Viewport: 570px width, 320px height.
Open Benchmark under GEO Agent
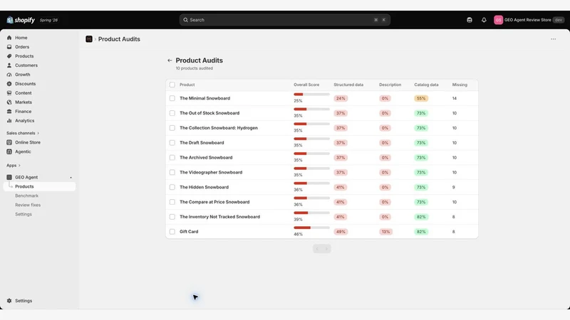(x=26, y=196)
